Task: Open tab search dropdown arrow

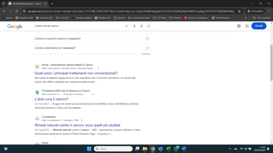Action: point(3,3)
